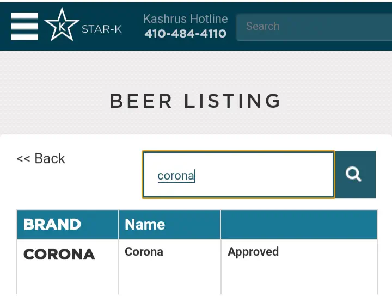The width and height of the screenshot is (392, 303).
Task: Click the blank third column header
Action: (x=298, y=225)
